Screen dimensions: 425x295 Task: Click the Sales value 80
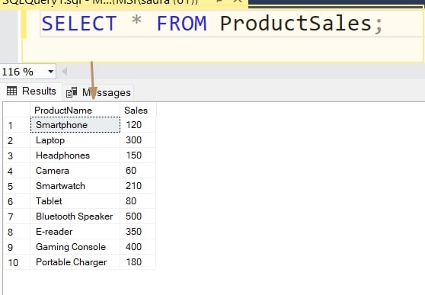138,201
